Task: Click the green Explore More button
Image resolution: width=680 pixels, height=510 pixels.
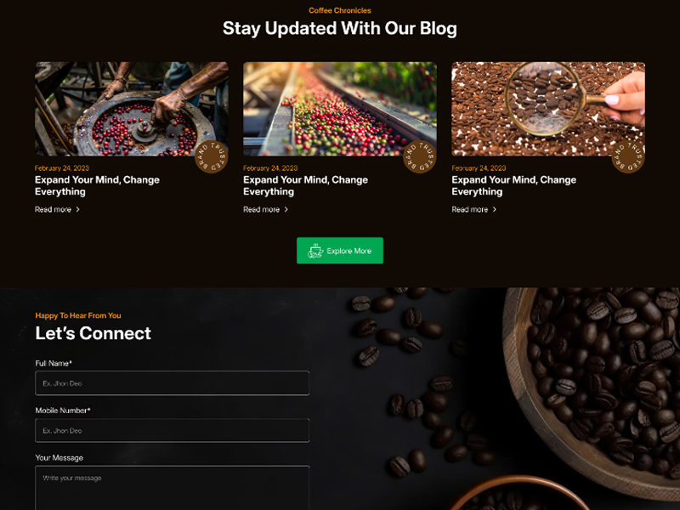Action: pyautogui.click(x=340, y=250)
